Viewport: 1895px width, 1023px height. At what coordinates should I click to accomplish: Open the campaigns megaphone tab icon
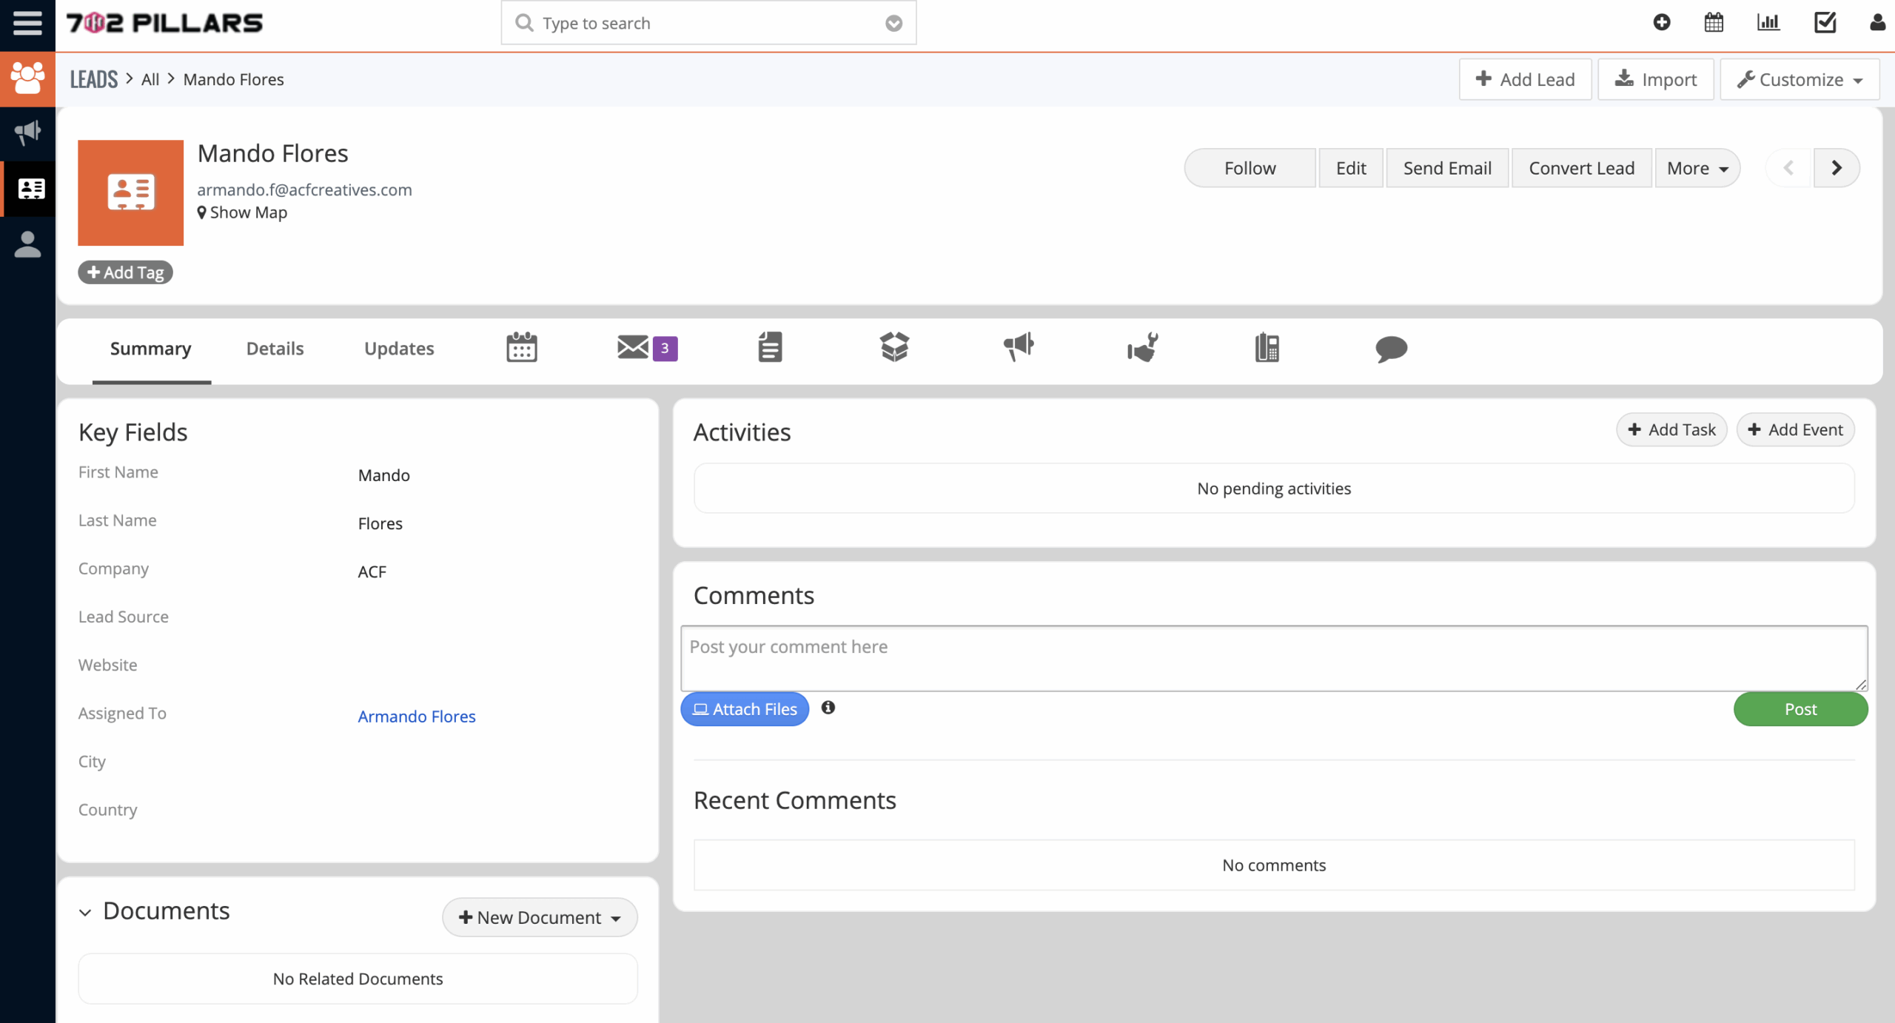point(1019,347)
